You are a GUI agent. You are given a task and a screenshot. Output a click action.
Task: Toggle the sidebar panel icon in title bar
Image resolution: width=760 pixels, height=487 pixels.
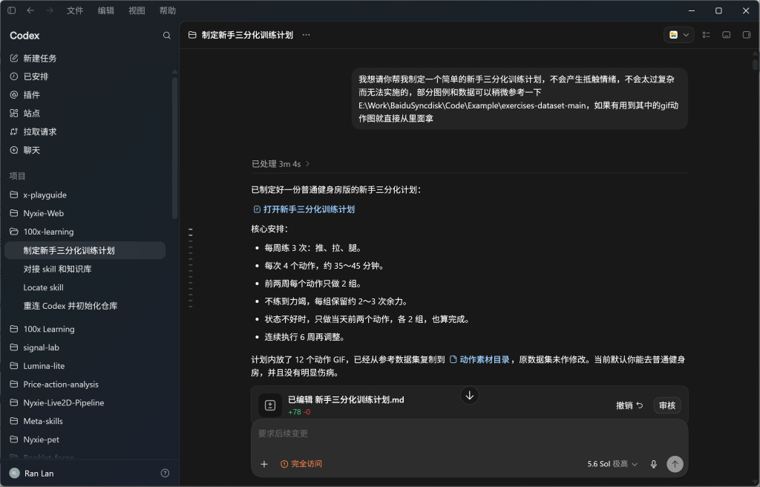[12, 10]
